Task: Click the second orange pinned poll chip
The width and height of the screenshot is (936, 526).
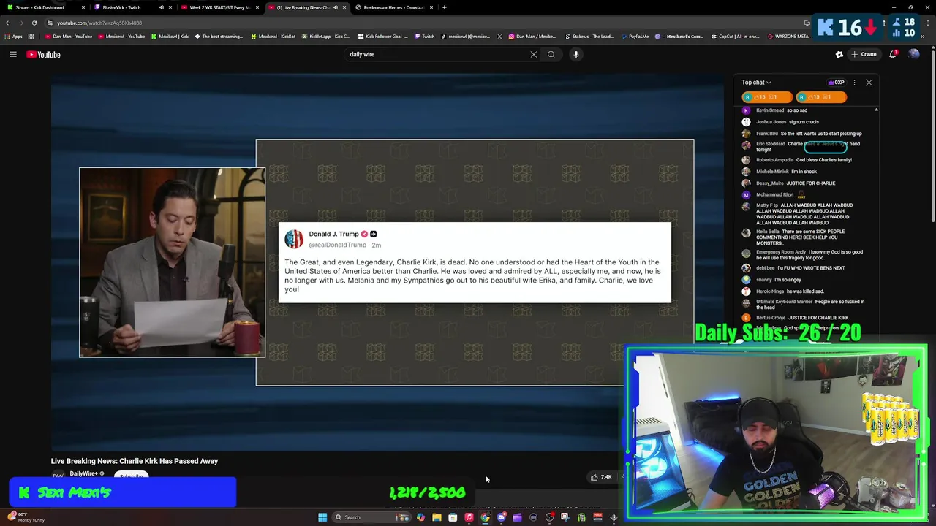Action: pos(821,97)
